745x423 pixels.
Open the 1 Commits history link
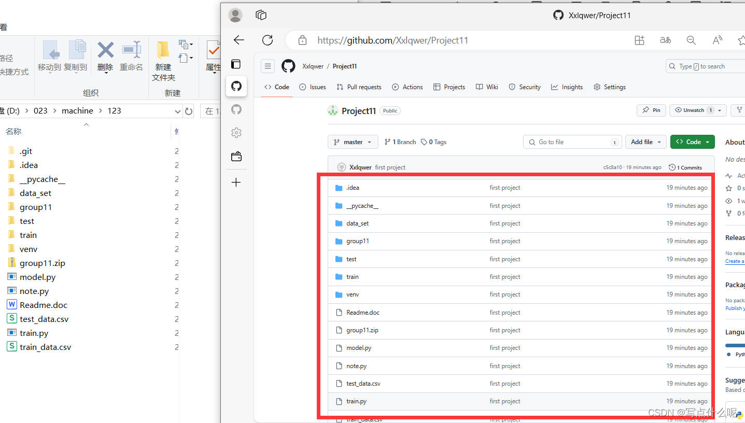point(685,167)
